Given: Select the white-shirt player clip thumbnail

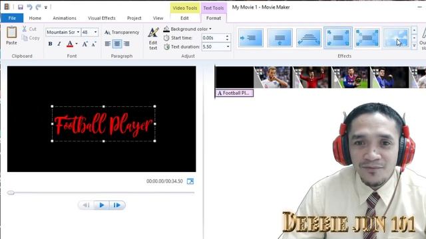Looking at the screenshot, I should pyautogui.click(x=273, y=77).
